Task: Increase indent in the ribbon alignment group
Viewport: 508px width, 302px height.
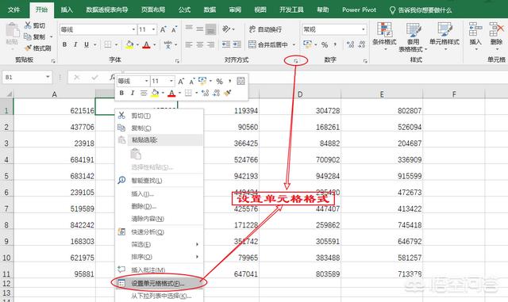Action: (237, 44)
